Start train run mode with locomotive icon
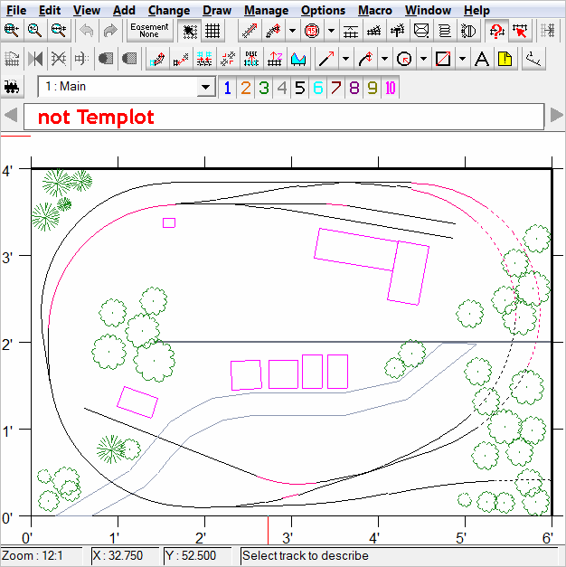 (x=12, y=87)
